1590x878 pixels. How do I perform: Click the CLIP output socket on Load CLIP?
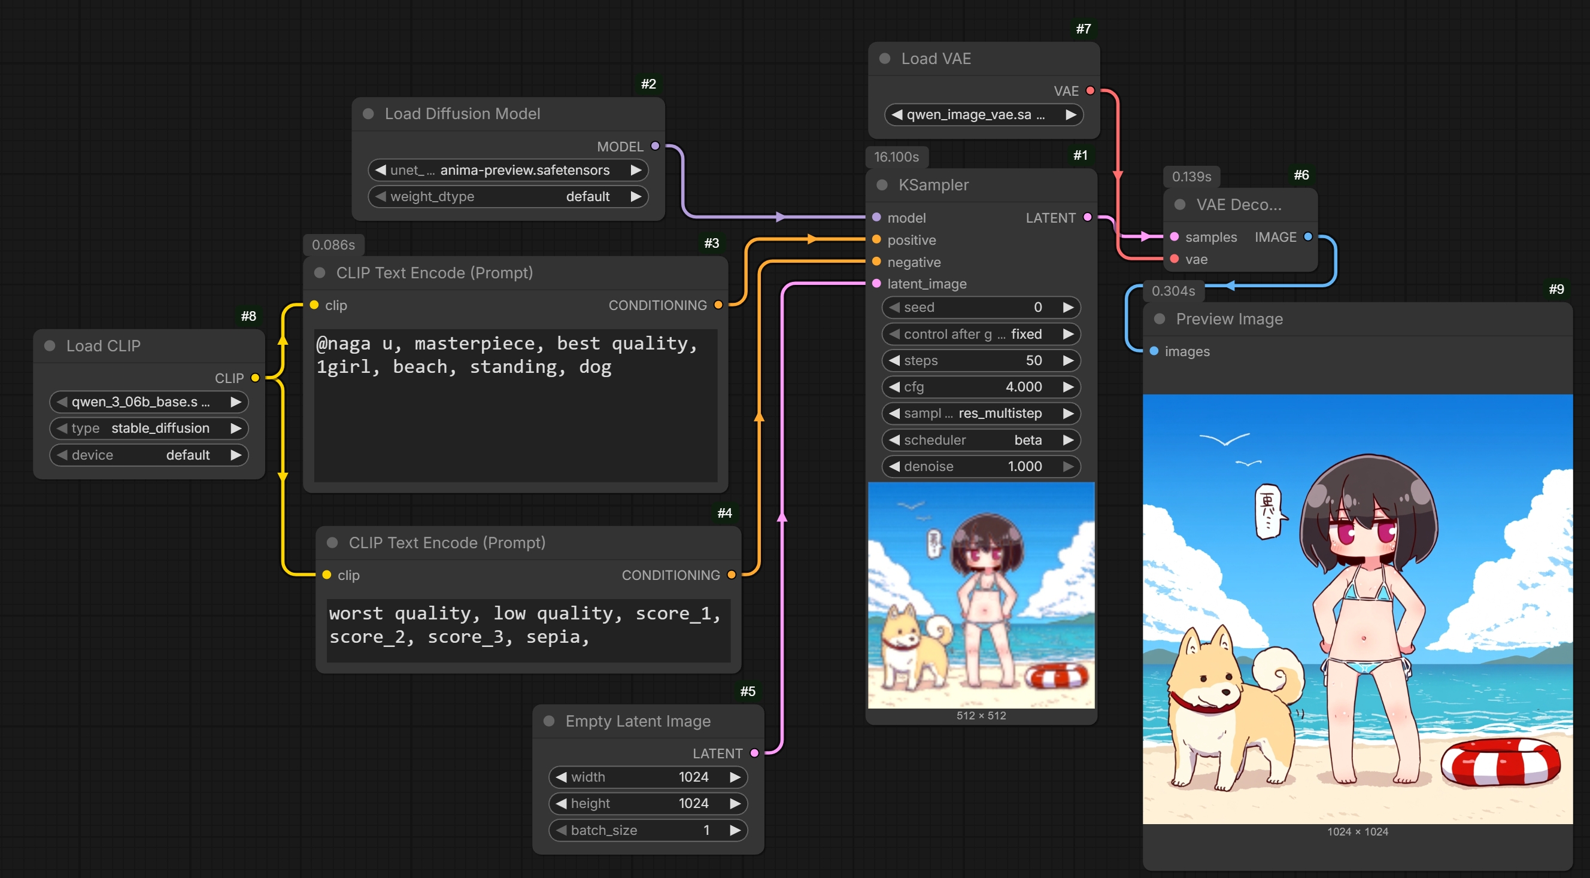pos(255,378)
